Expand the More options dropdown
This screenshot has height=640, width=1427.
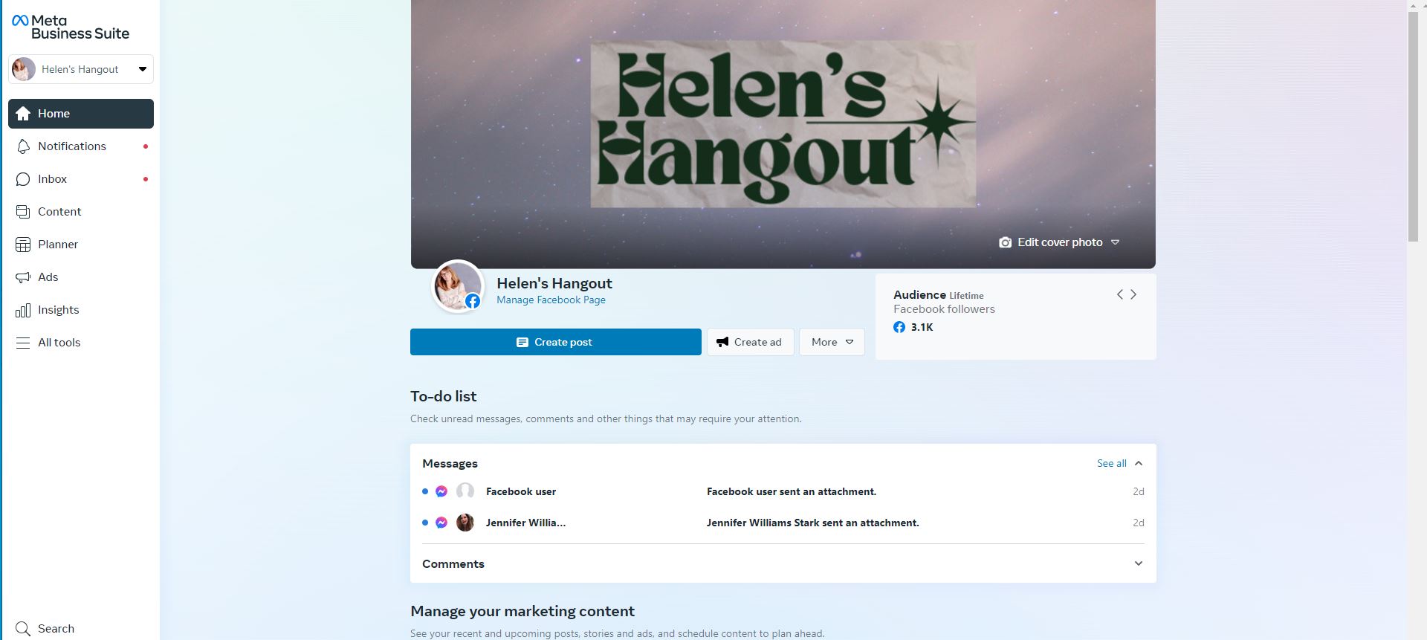coord(832,342)
